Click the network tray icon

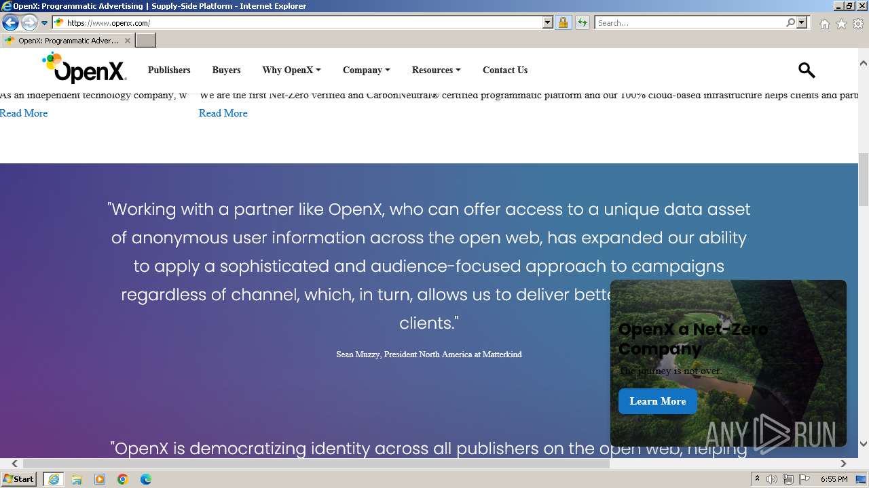pyautogui.click(x=788, y=479)
